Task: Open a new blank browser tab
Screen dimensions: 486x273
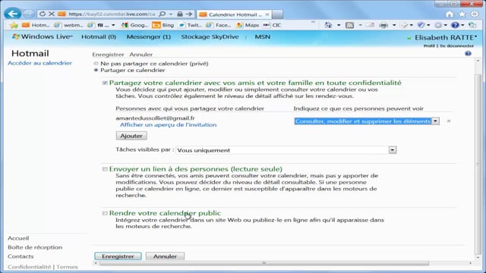Action: click(278, 14)
